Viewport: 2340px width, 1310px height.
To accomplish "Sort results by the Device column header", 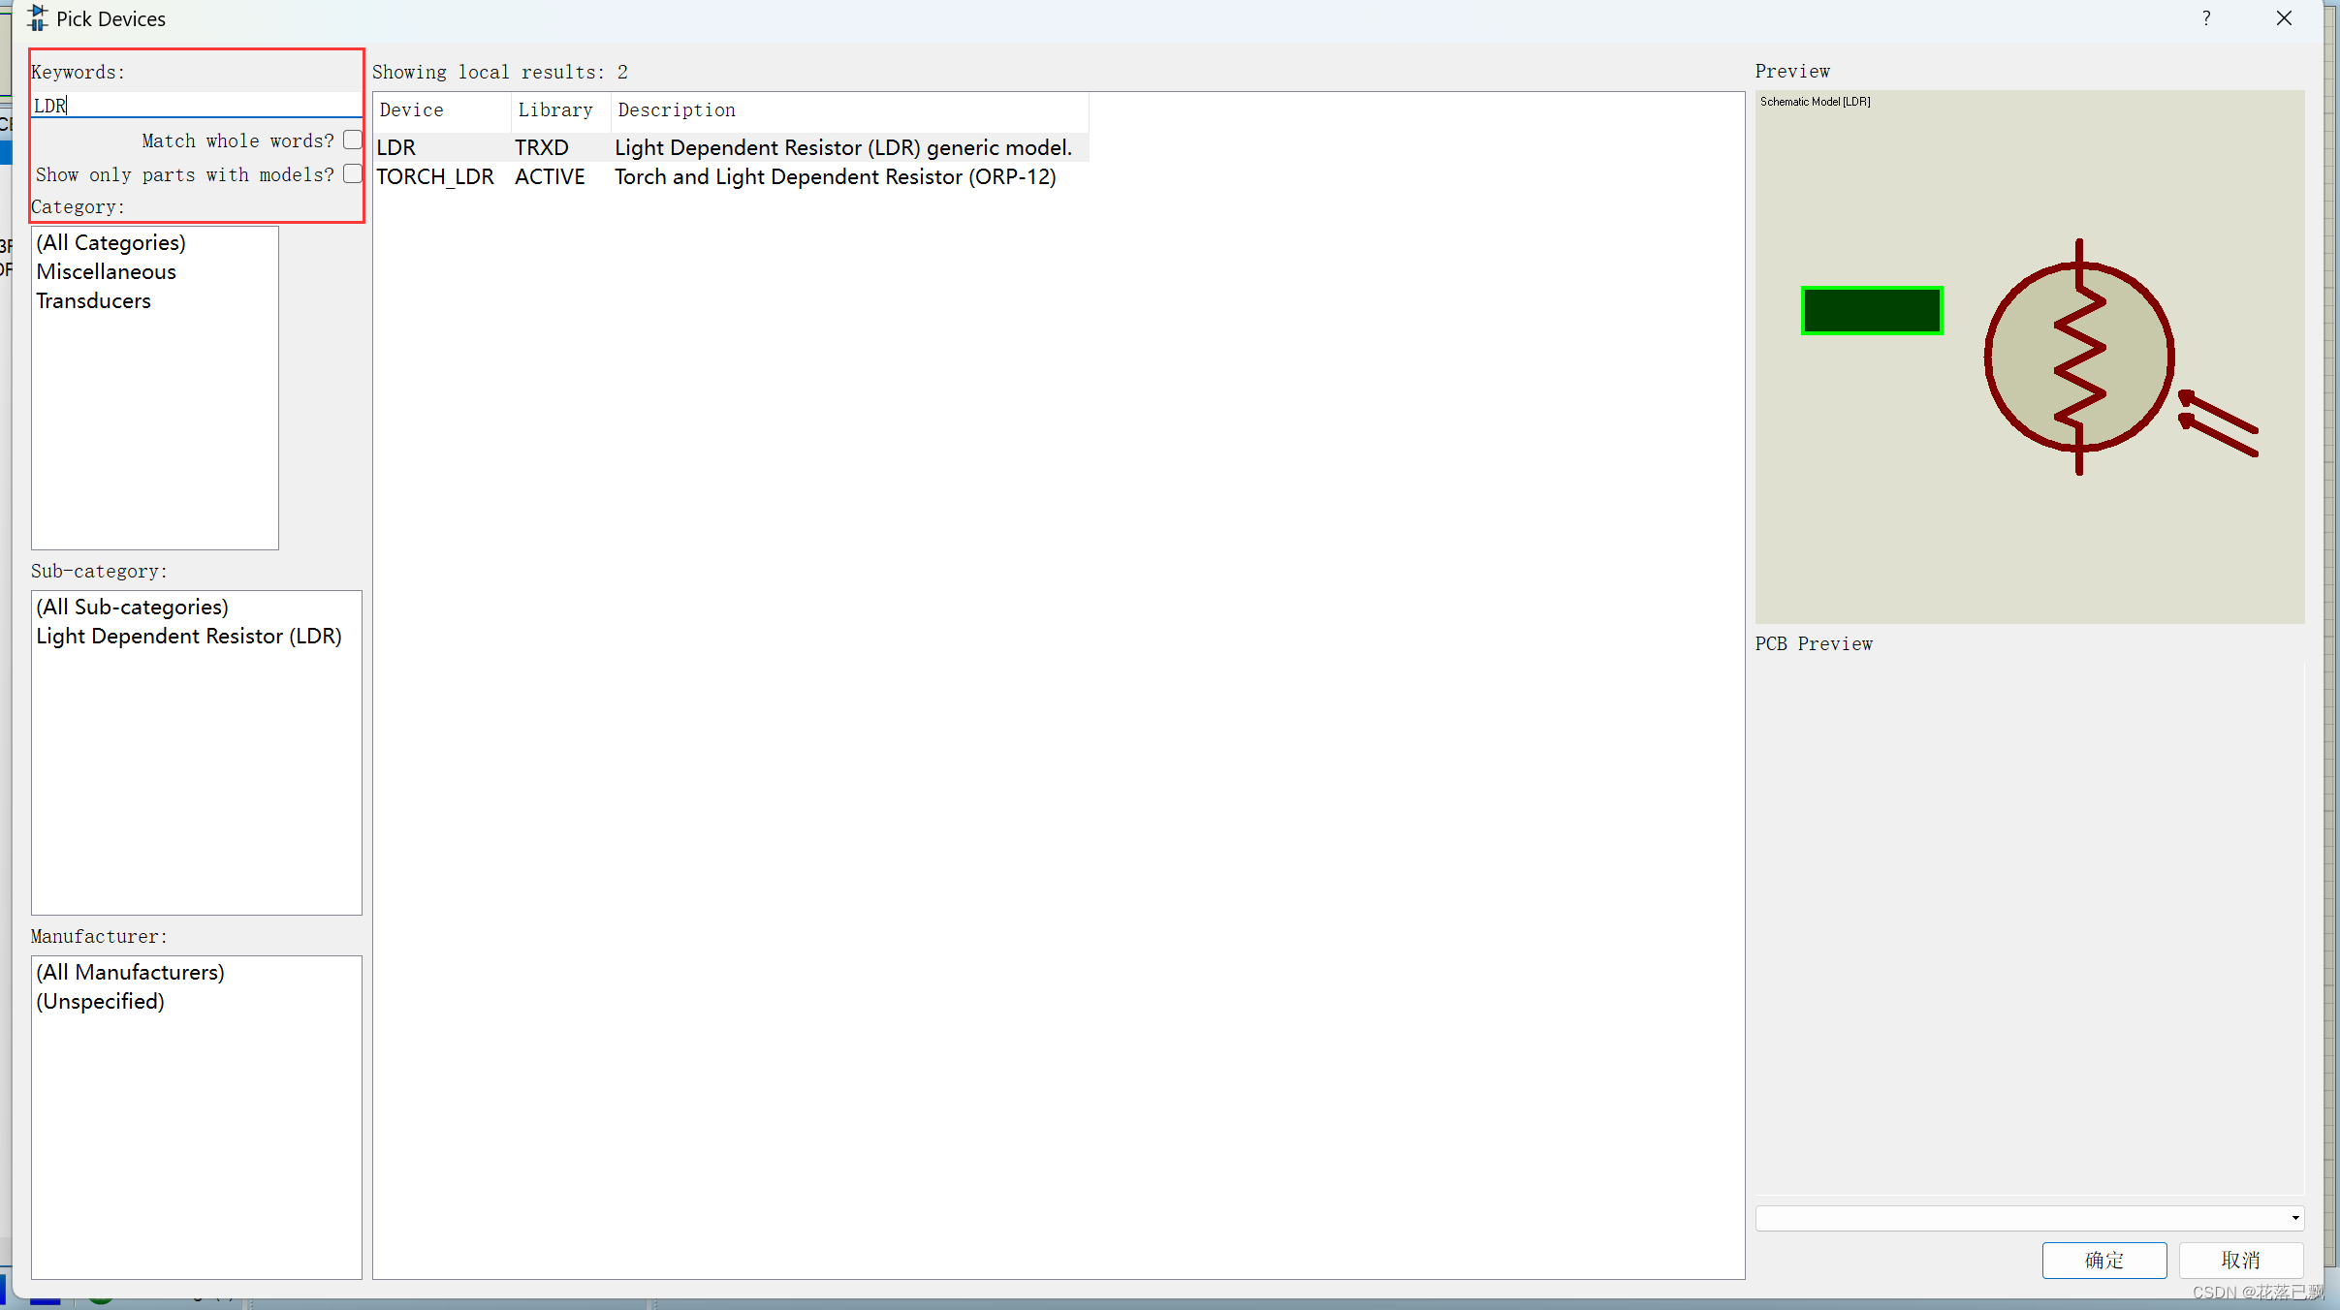I will [442, 110].
